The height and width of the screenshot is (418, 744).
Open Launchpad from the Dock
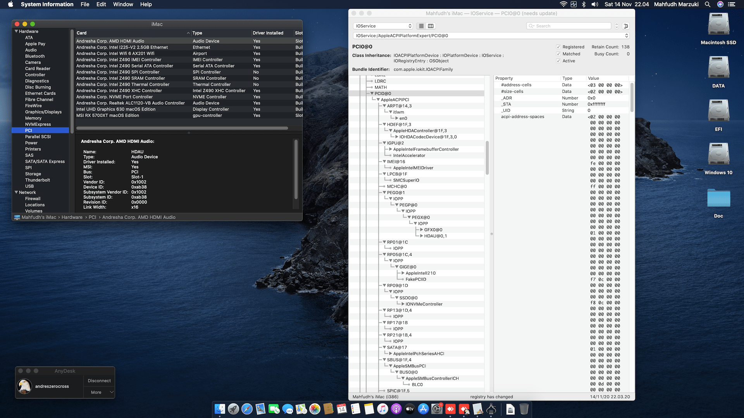coord(233,409)
